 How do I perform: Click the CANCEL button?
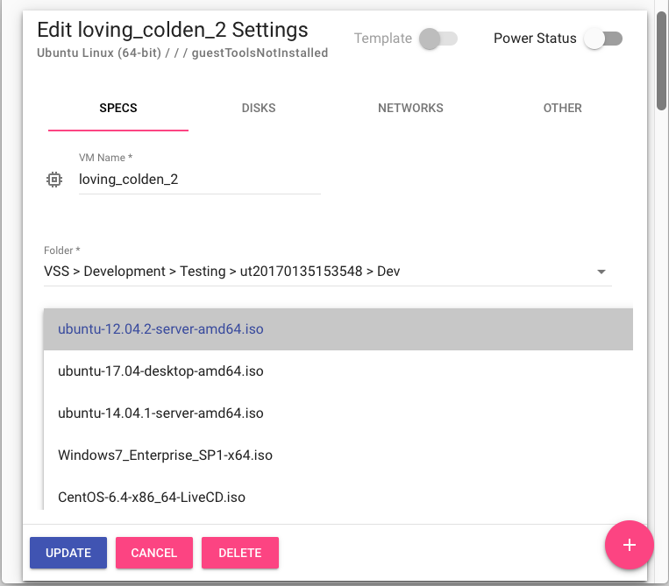coord(154,553)
